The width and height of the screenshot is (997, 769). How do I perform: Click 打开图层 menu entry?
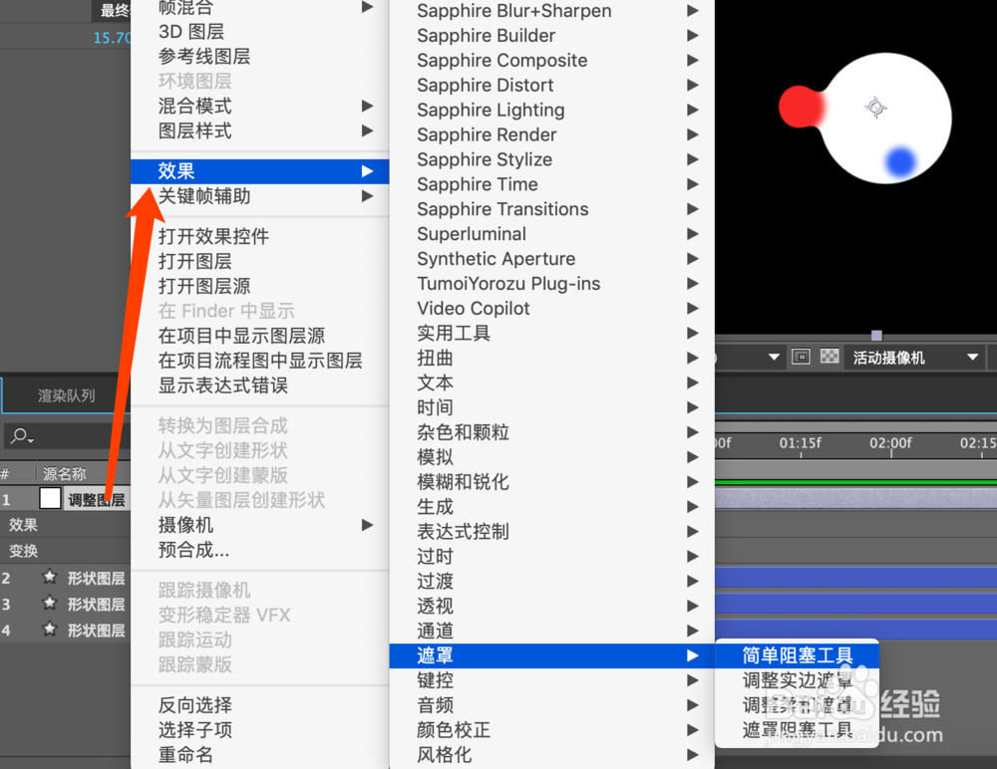coord(259,261)
